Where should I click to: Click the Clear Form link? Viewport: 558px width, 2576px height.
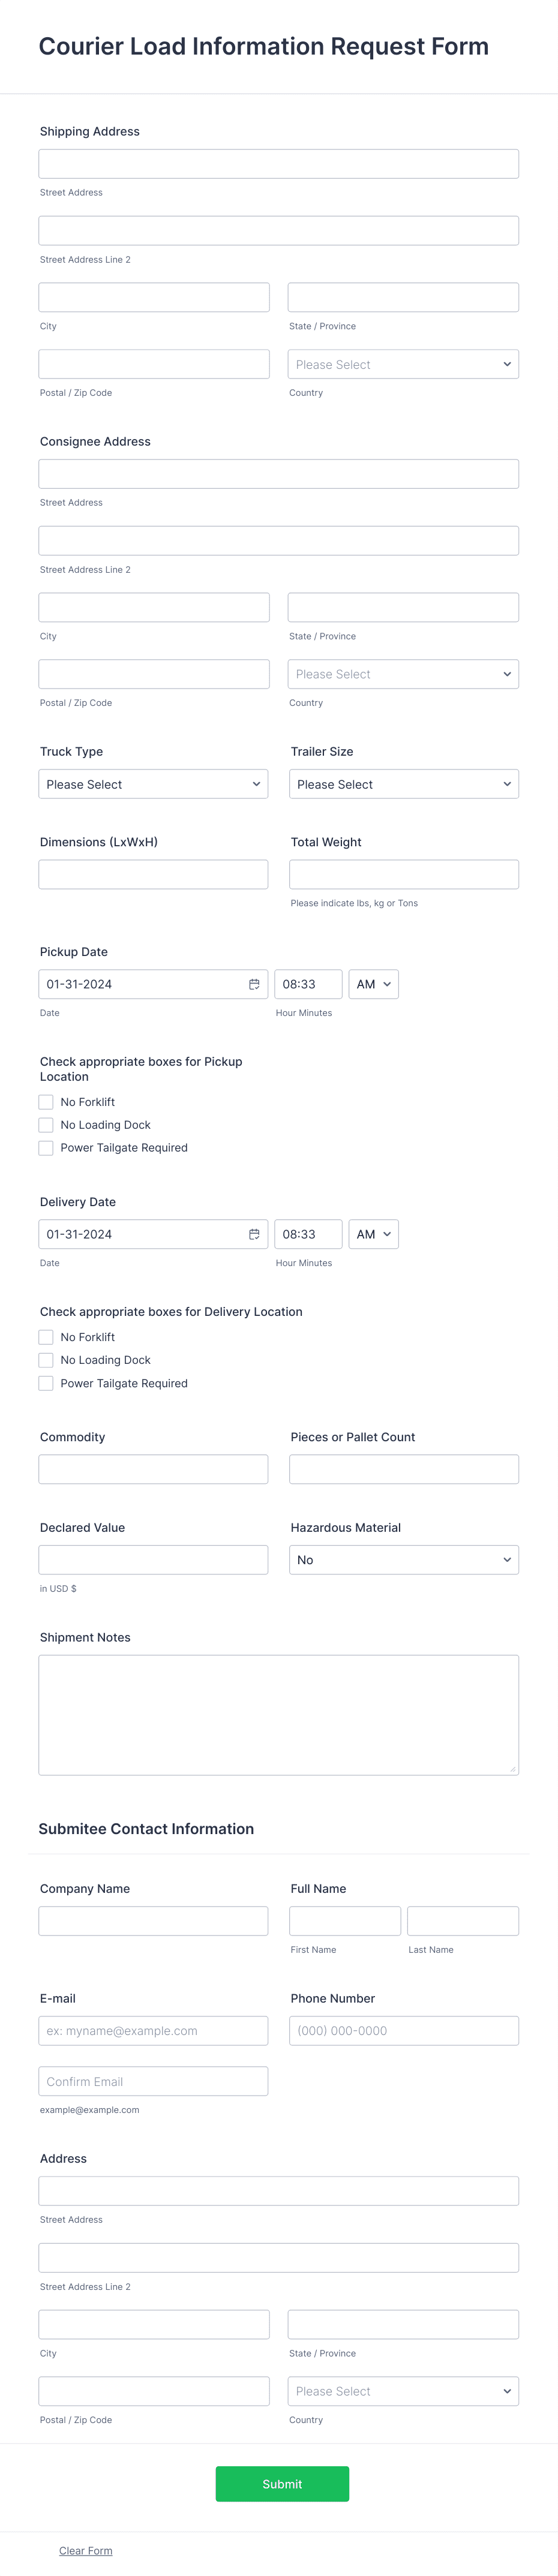coord(85,2549)
